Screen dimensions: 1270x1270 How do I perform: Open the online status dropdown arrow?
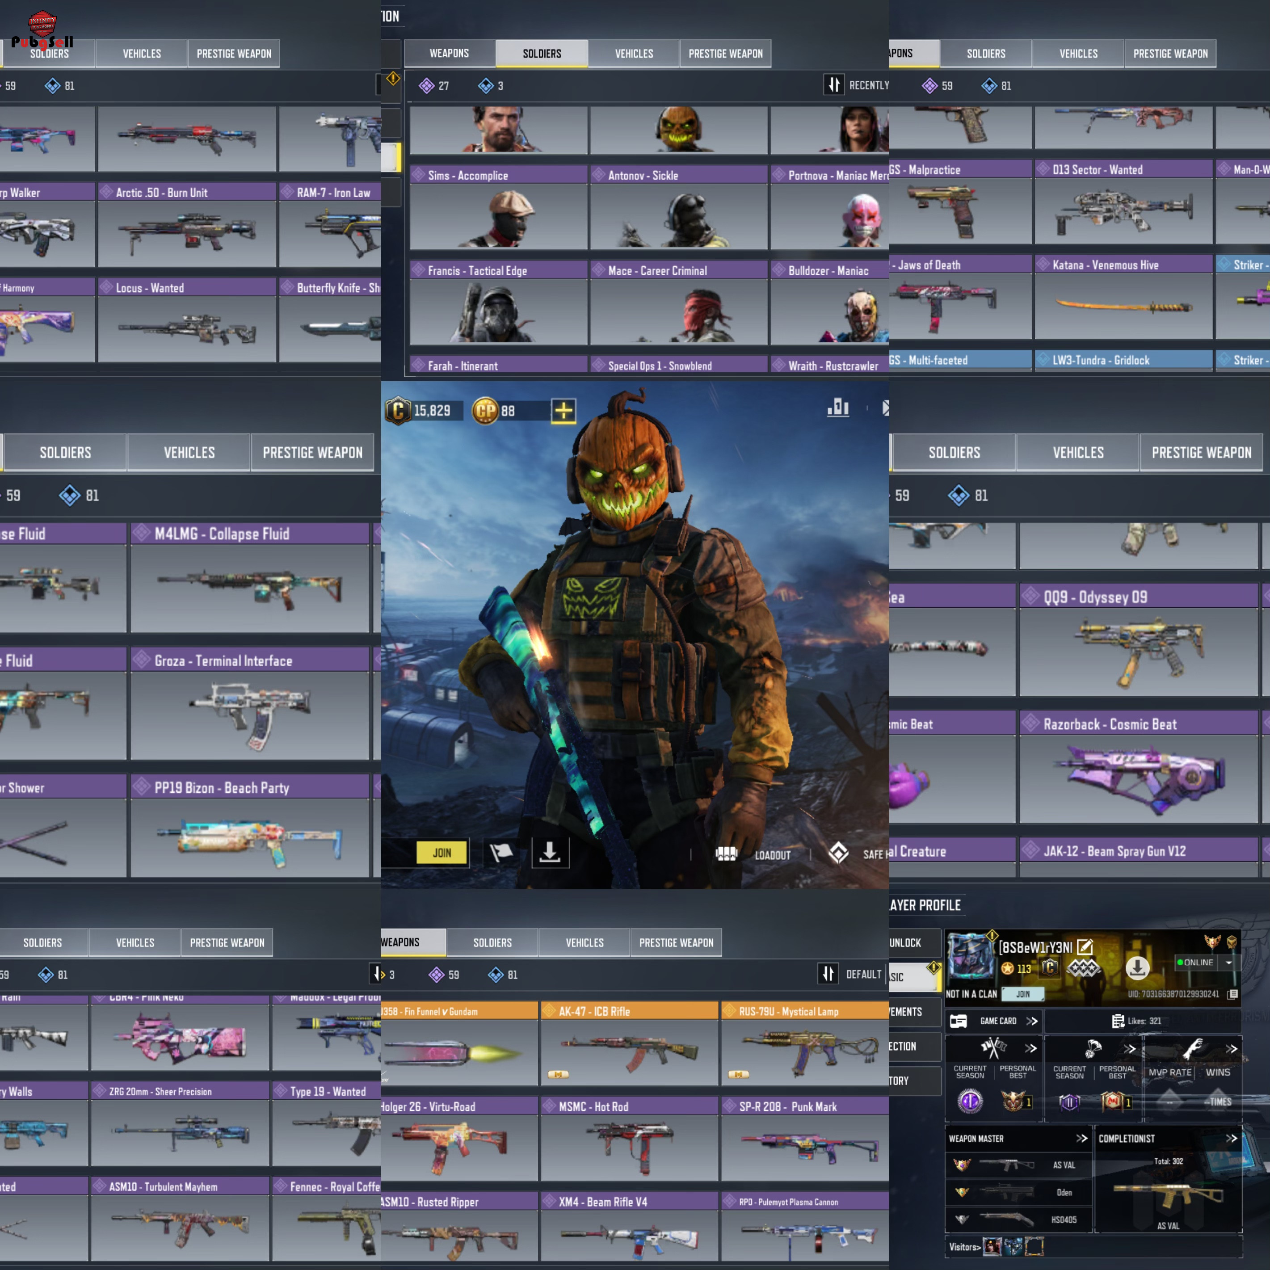click(1228, 963)
